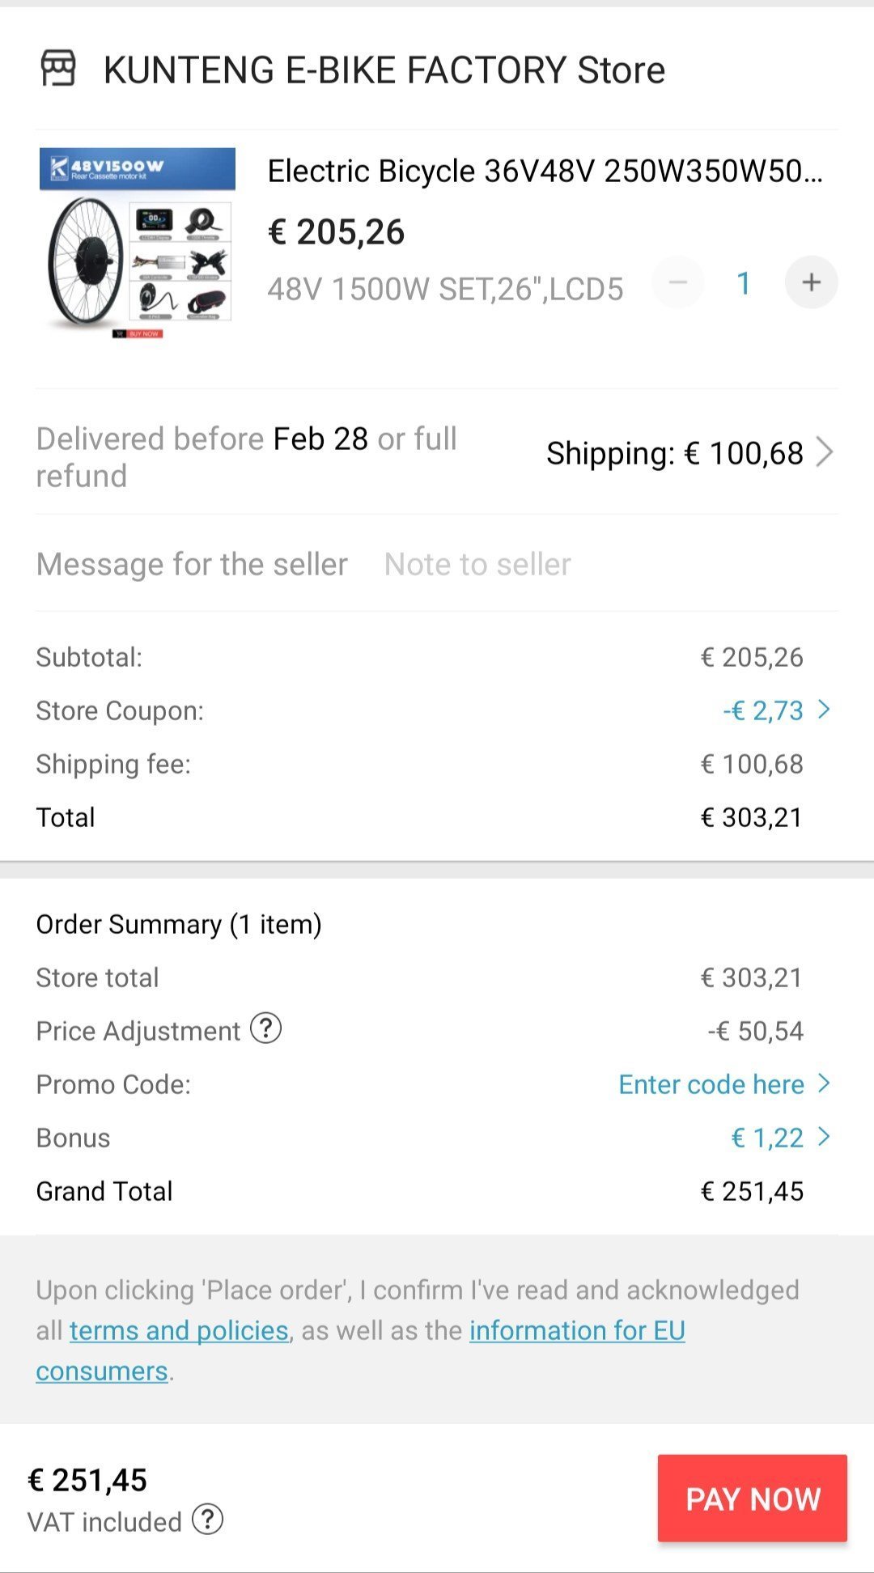Image resolution: width=874 pixels, height=1573 pixels.
Task: Open KUNTENG E-BIKE FACTORY Store page
Action: pos(384,70)
